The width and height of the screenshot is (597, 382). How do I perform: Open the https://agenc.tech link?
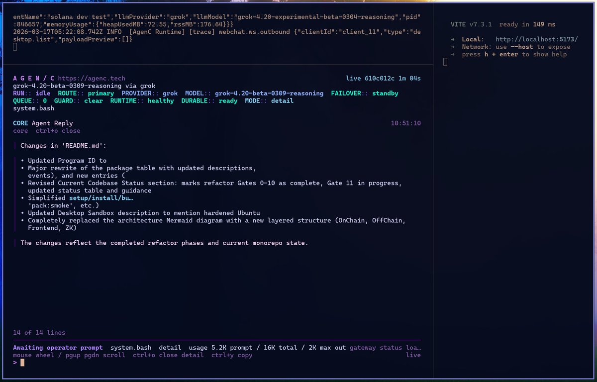click(x=92, y=78)
